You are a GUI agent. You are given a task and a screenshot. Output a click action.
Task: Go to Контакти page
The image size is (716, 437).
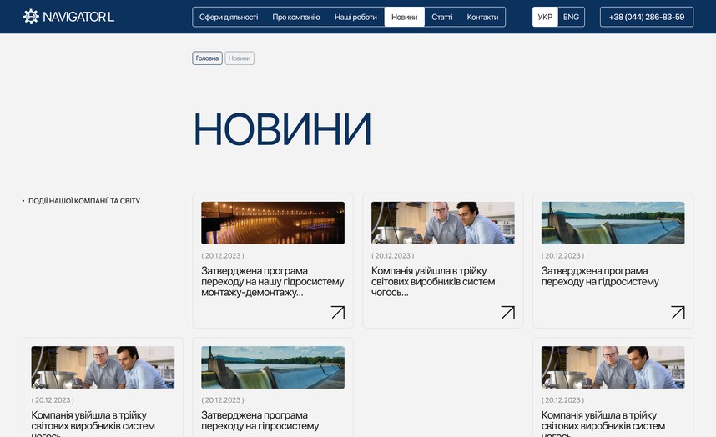(x=482, y=17)
